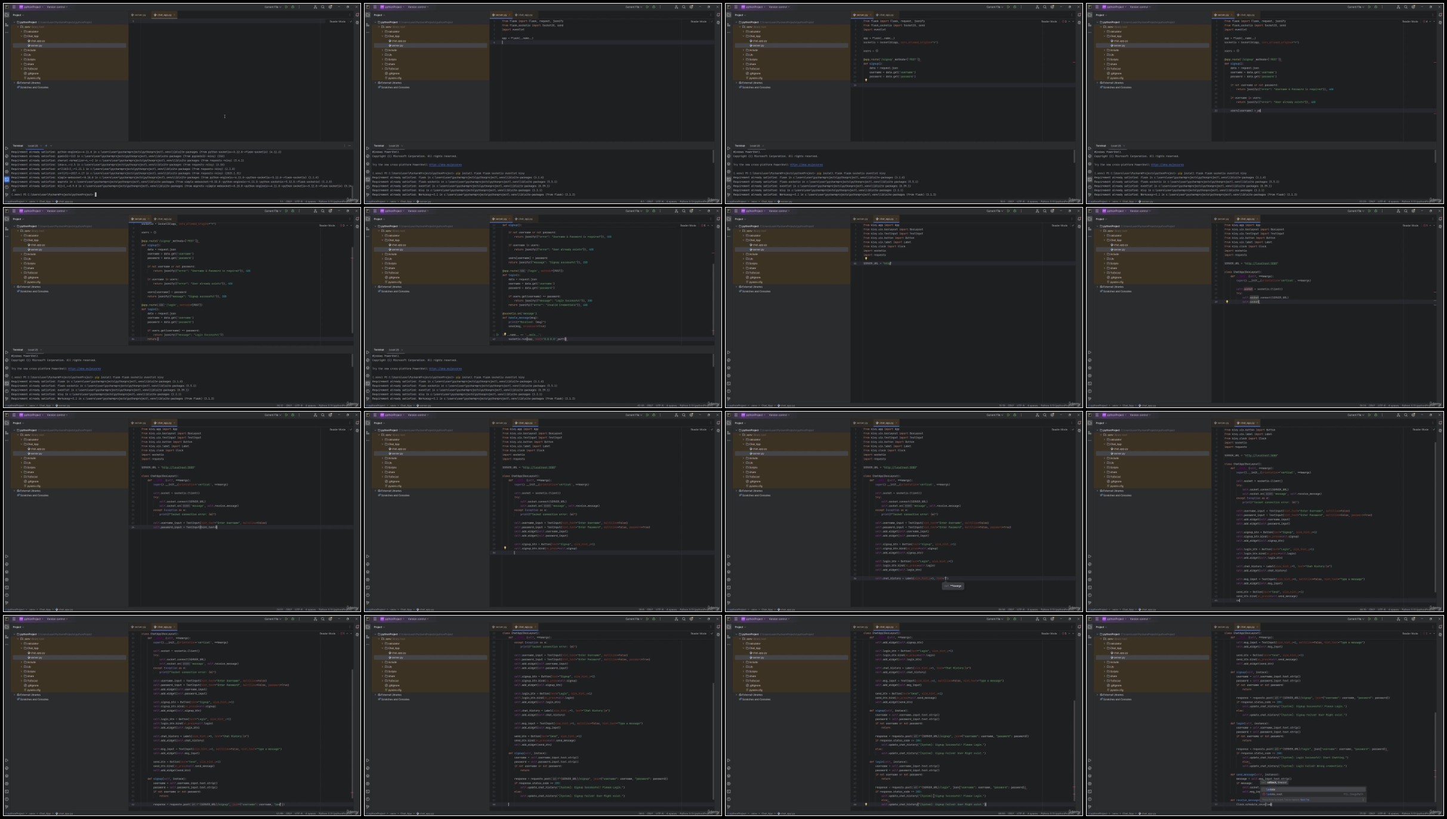
Task: Collapse the Chat_App folder in the empty-editor frame
Action: coord(23,36)
